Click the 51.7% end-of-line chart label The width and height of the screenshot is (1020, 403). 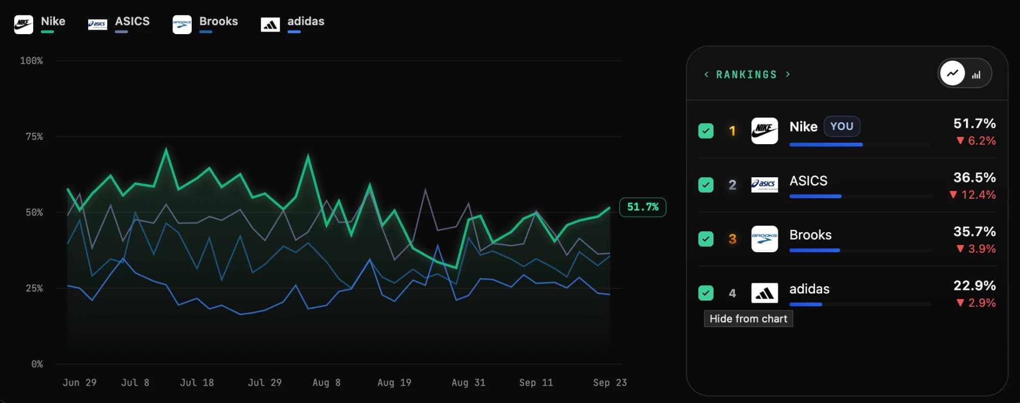pos(643,207)
